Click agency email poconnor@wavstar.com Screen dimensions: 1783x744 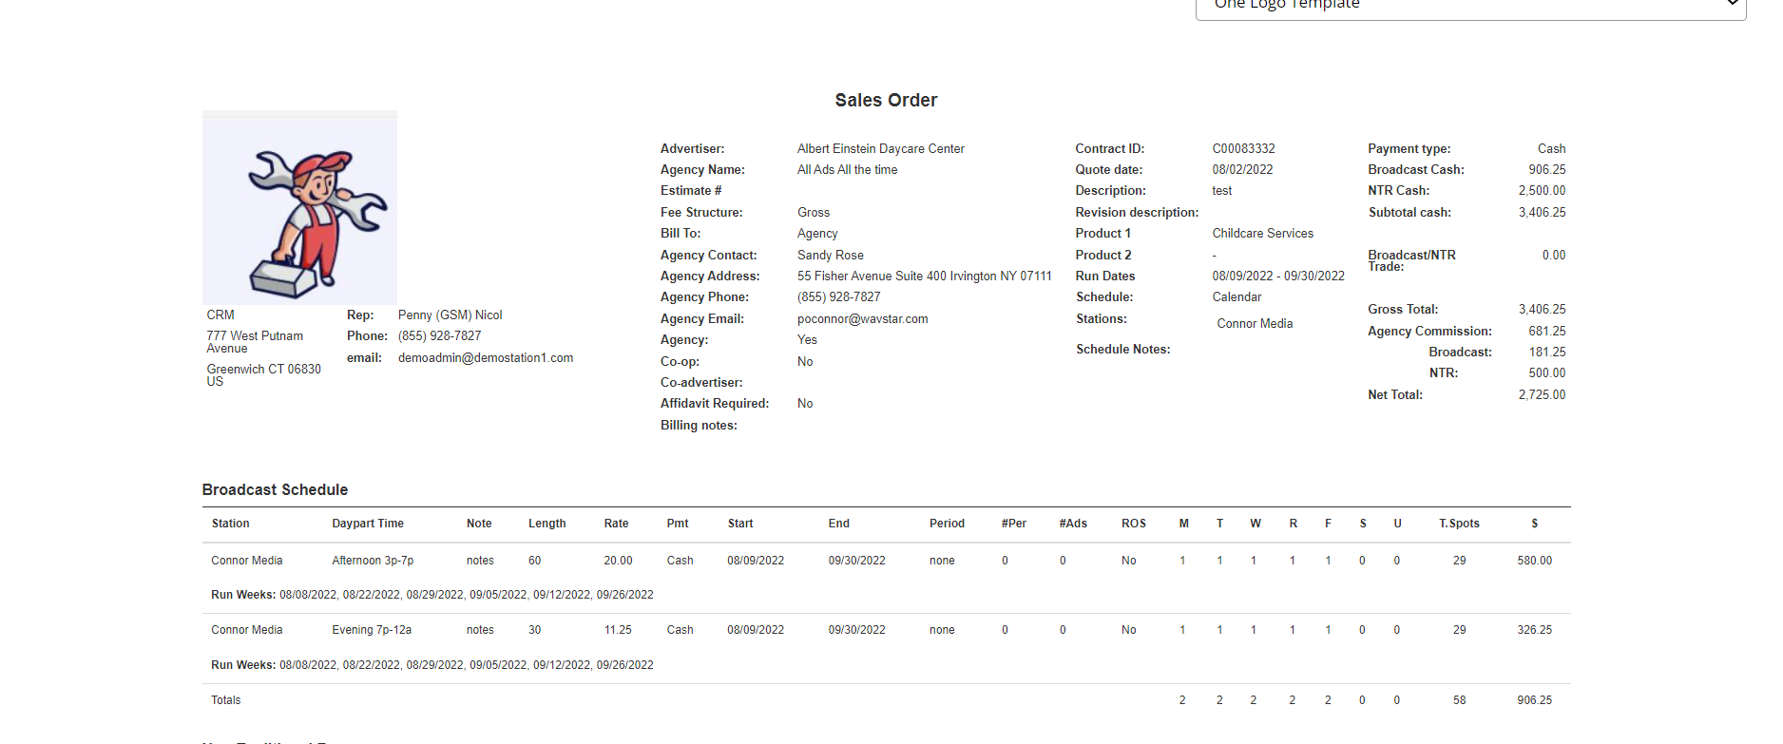pyautogui.click(x=862, y=319)
